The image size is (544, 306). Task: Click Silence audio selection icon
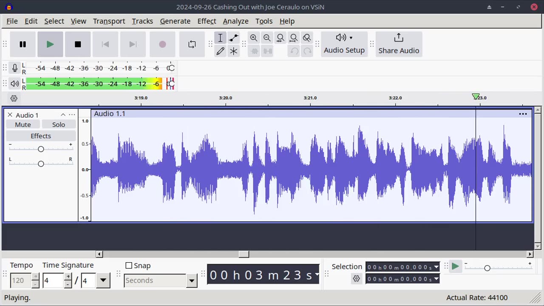click(x=267, y=51)
